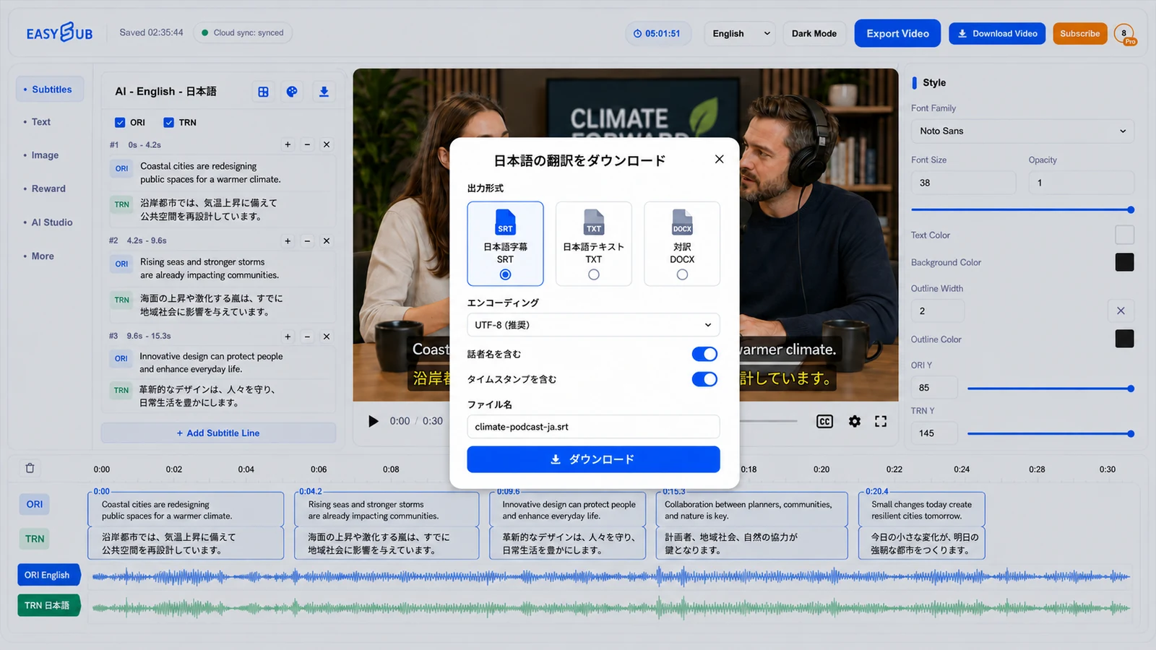Click the Outline Width input field
Screen dimensions: 1156x650
pos(937,311)
